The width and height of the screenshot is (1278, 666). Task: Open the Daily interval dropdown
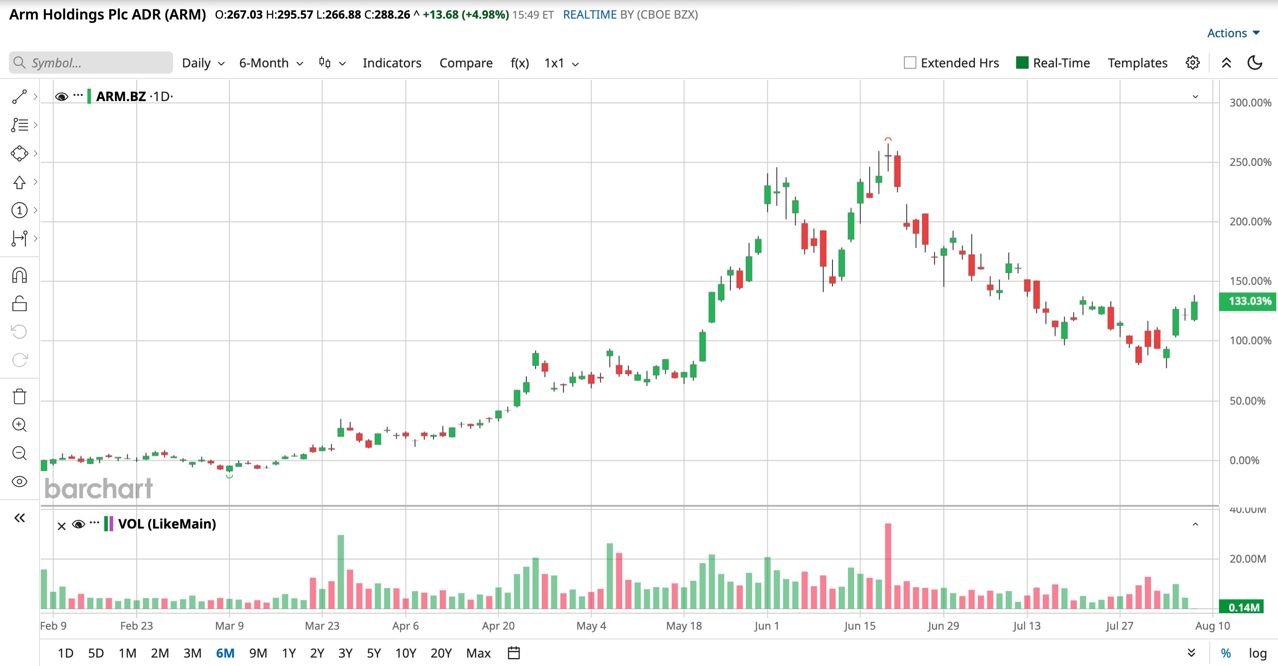pyautogui.click(x=203, y=63)
